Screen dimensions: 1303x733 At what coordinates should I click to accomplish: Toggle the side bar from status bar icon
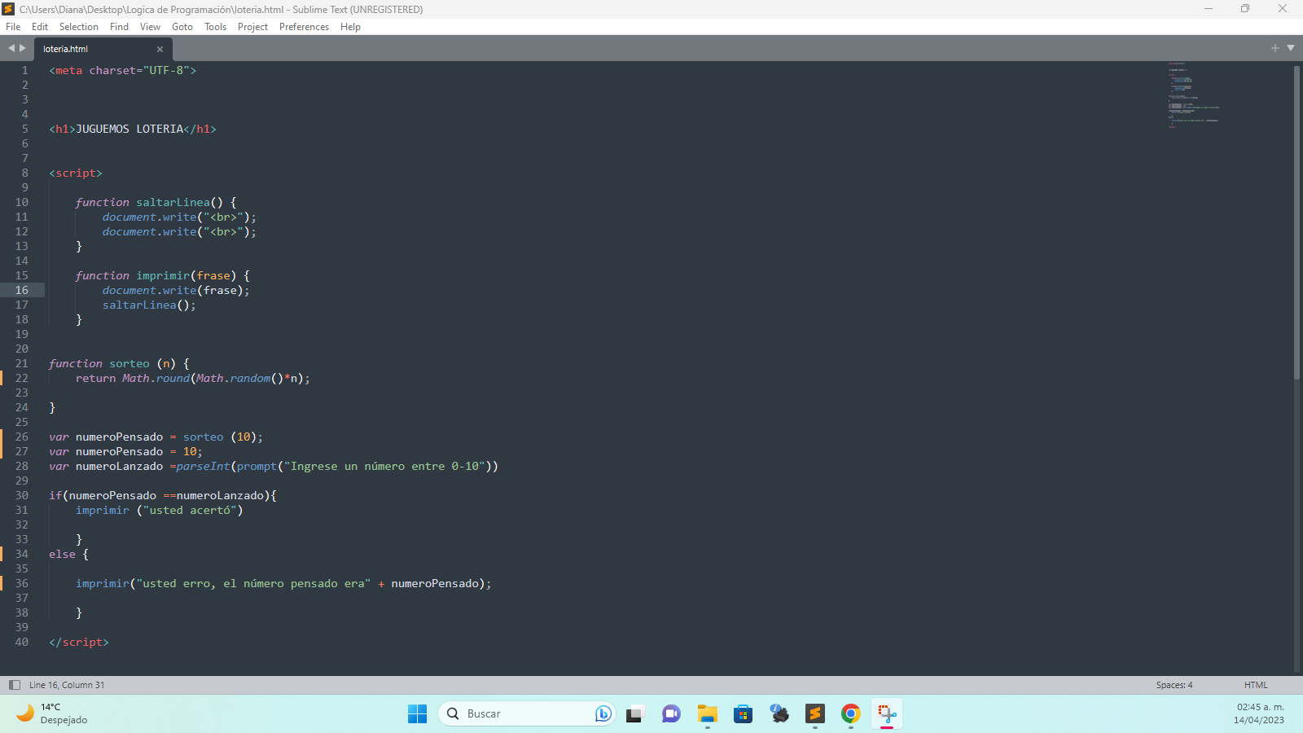(x=15, y=685)
